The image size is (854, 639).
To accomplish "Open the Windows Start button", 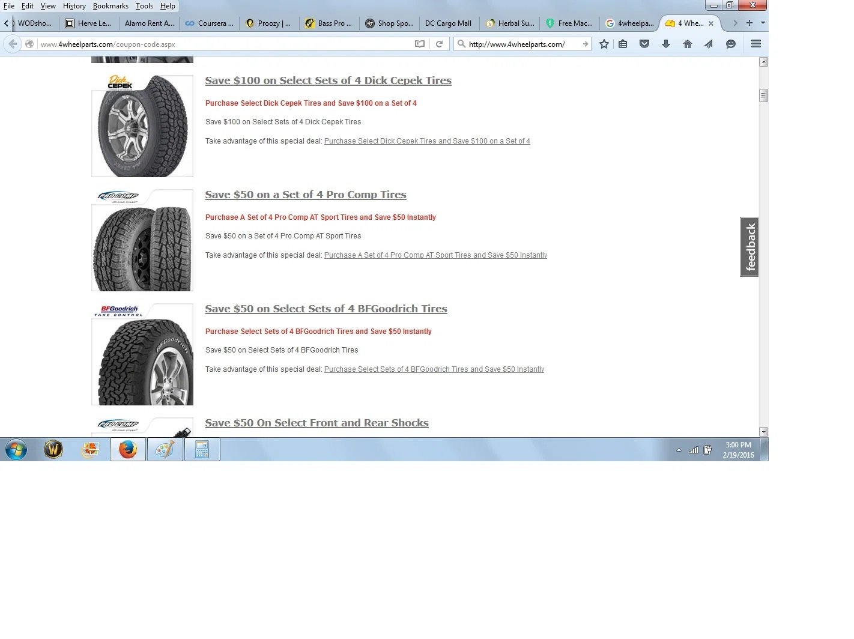I will tap(16, 449).
